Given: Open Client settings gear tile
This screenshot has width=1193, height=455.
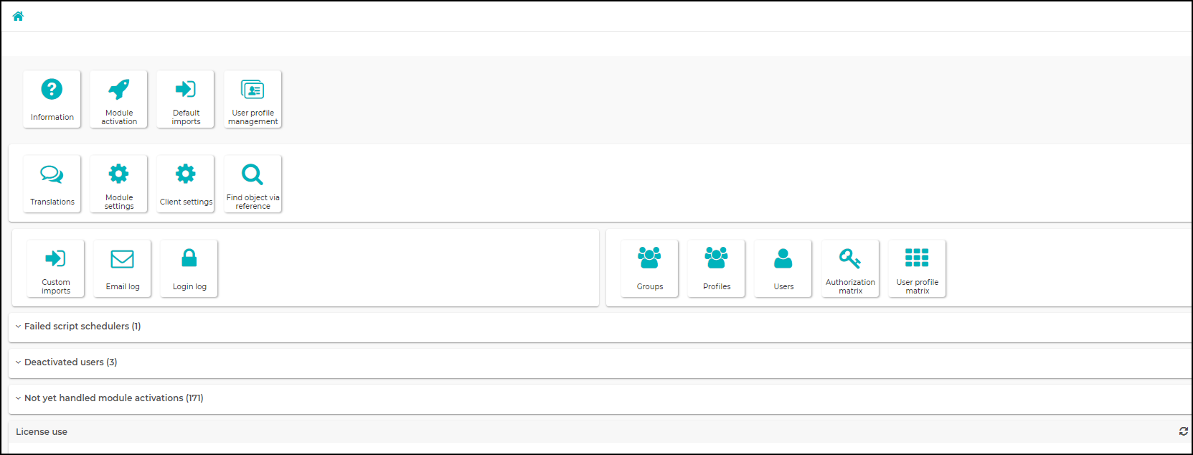Looking at the screenshot, I should 186,184.
